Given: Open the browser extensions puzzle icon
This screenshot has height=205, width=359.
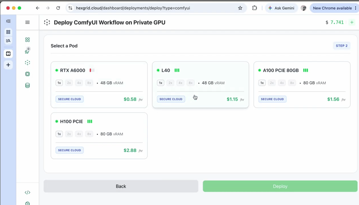Looking at the screenshot, I should click(x=254, y=8).
